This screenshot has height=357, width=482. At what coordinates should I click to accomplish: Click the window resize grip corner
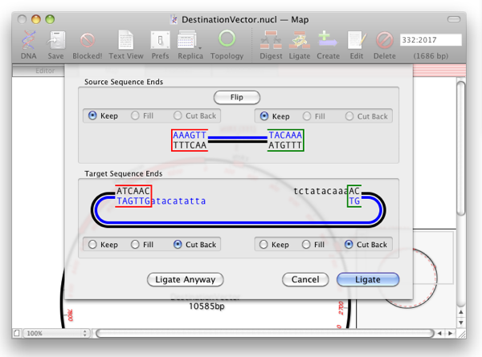pos(461,334)
